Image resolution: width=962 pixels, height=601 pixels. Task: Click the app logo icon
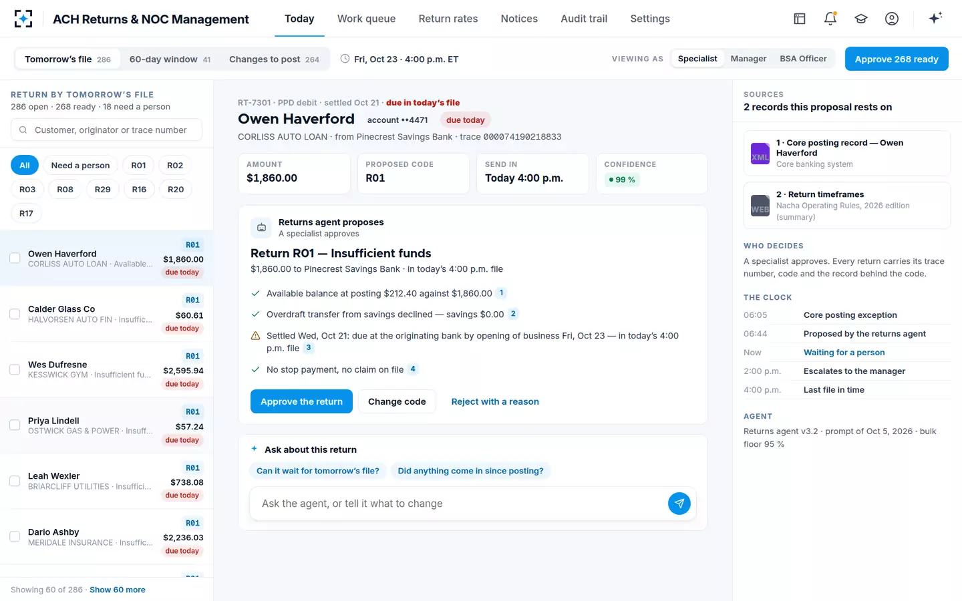point(23,19)
